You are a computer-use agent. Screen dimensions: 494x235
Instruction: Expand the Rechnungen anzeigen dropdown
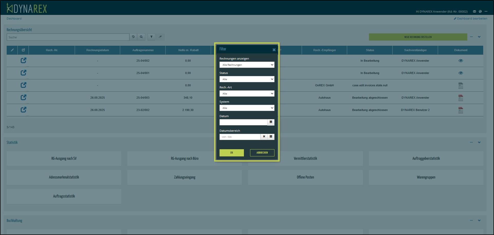(x=247, y=65)
